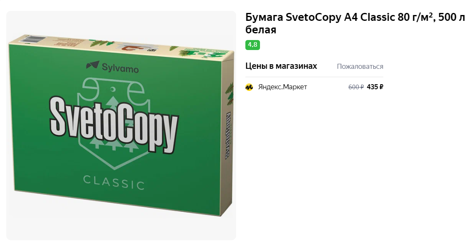Open the Яндекс.Маркет store name
This screenshot has width=474, height=241.
pyautogui.click(x=282, y=87)
